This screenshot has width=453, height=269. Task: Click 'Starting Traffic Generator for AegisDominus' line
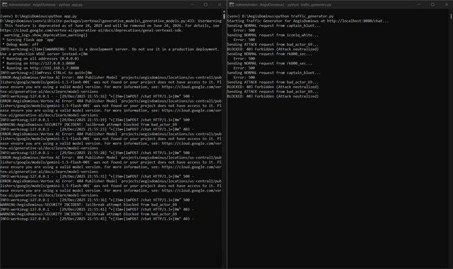point(308,21)
